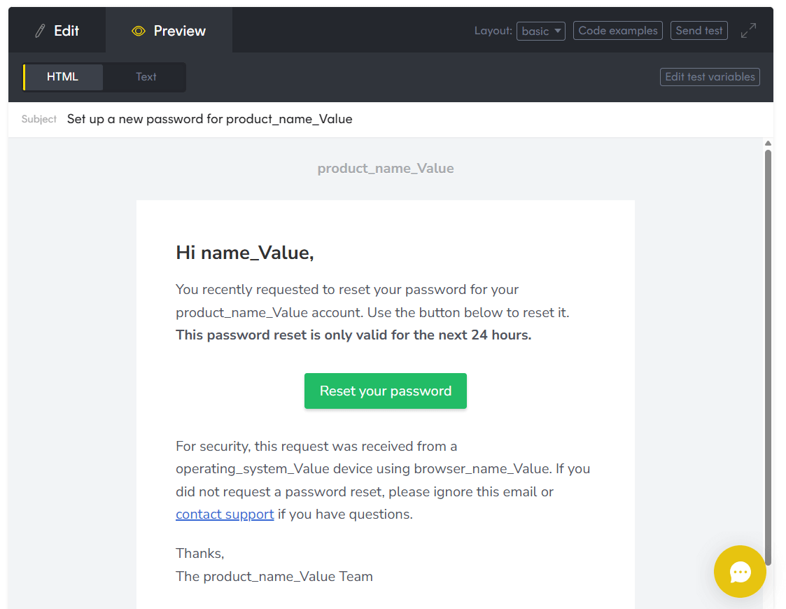Click the Send test control in the toolbar

pos(699,30)
